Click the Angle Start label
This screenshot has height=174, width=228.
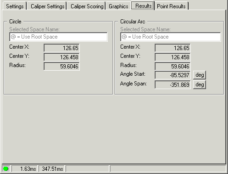[133, 74]
